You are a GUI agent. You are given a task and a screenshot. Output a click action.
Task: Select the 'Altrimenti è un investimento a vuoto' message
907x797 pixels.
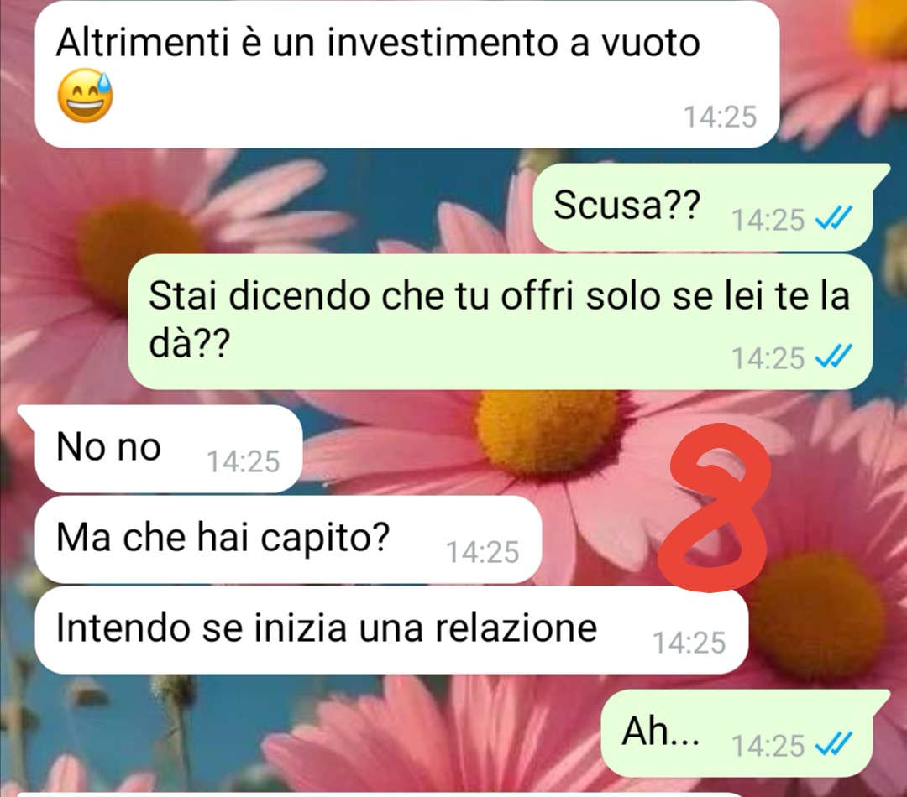click(406, 74)
